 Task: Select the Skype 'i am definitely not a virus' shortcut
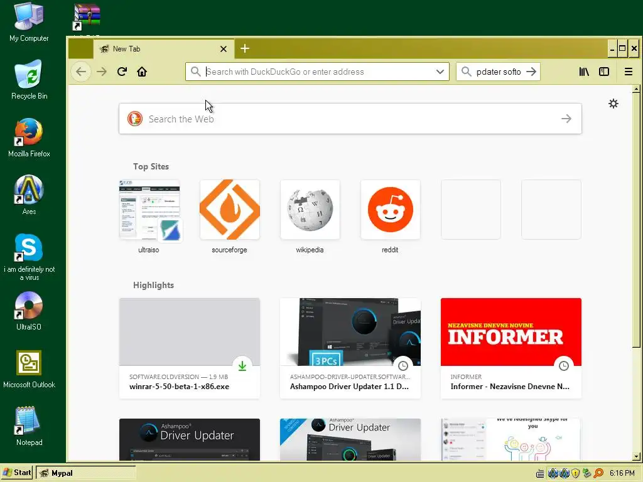point(29,257)
